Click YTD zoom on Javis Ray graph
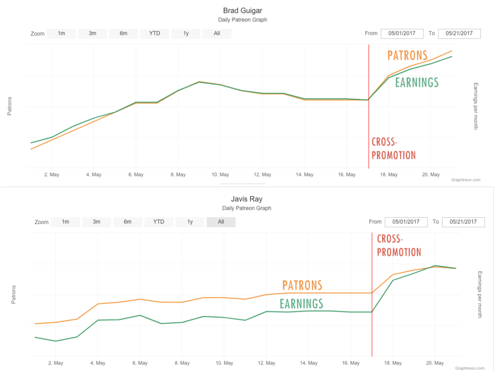 tap(159, 222)
